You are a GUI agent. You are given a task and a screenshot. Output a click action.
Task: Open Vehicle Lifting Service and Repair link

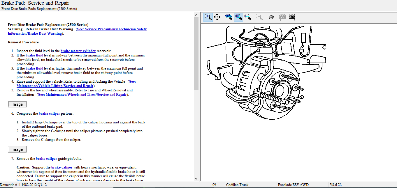pos(55,86)
